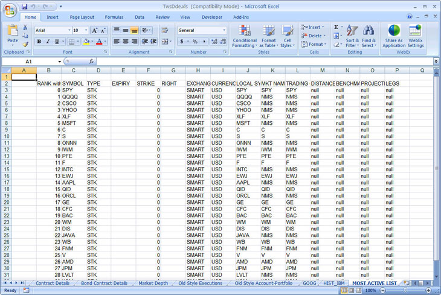Apply comma style number format
Screen dimensions: 441x295
[x=204, y=42]
